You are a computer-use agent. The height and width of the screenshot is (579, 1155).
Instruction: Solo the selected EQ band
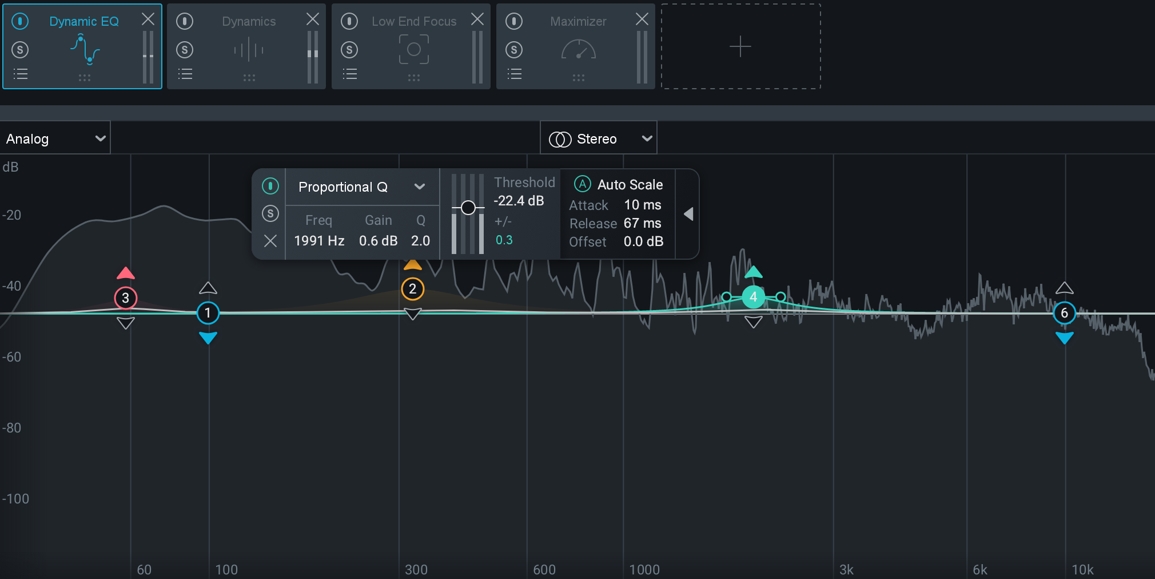point(270,213)
